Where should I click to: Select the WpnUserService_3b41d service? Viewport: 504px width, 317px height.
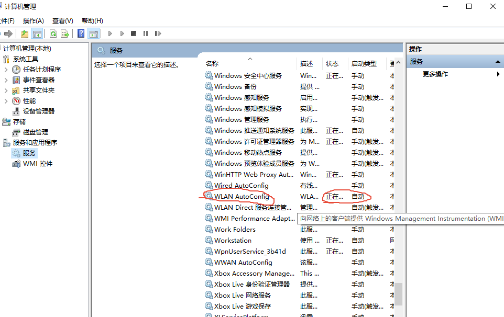point(299,251)
